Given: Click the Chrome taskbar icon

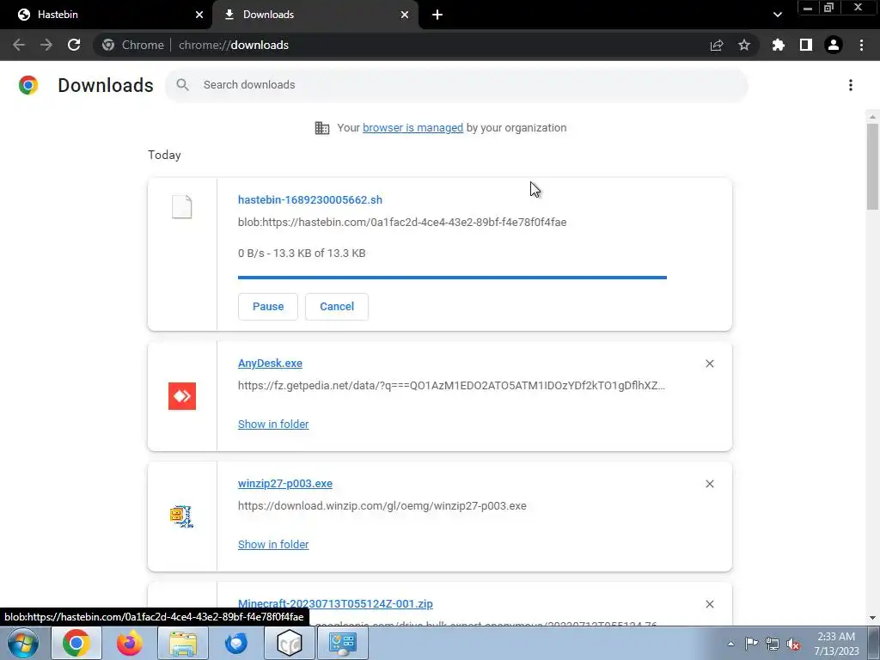Looking at the screenshot, I should pos(76,643).
